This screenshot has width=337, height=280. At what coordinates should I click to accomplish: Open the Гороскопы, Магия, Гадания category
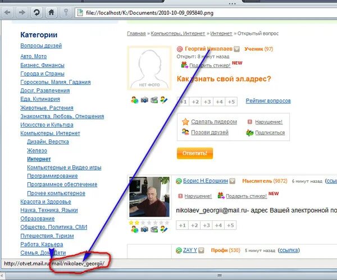coord(56,82)
